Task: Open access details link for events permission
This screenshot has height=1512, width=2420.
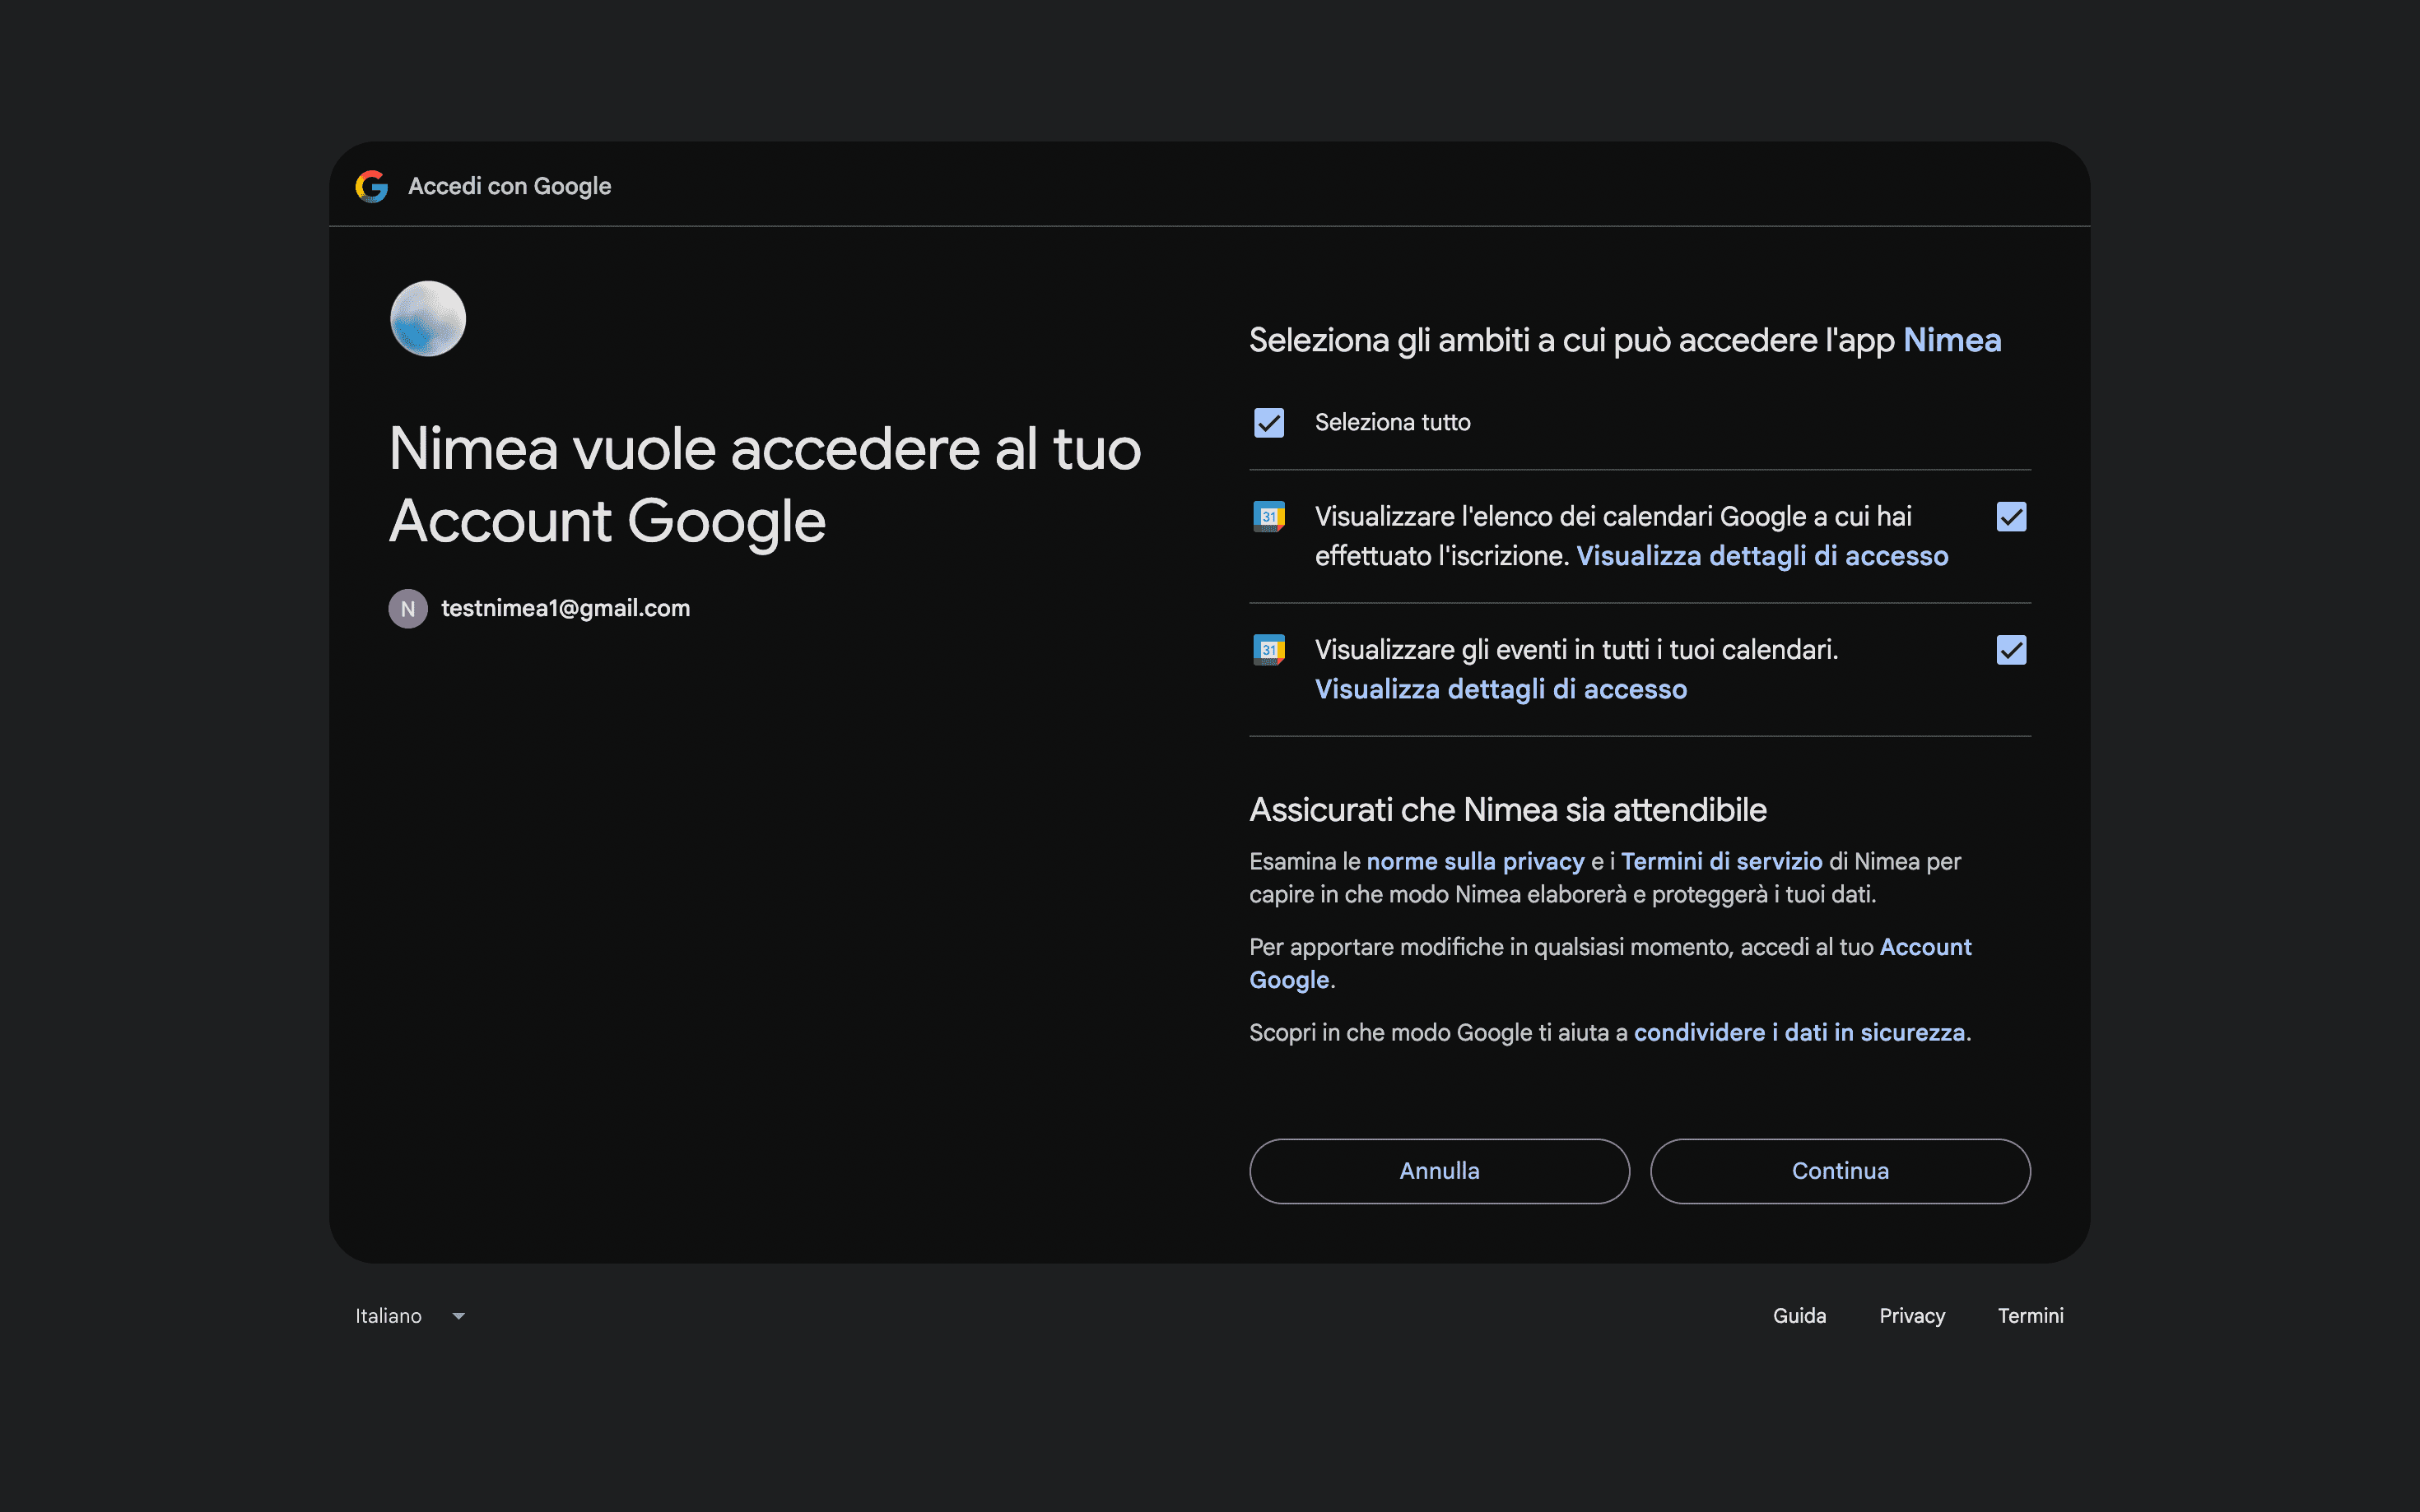Action: [x=1501, y=689]
